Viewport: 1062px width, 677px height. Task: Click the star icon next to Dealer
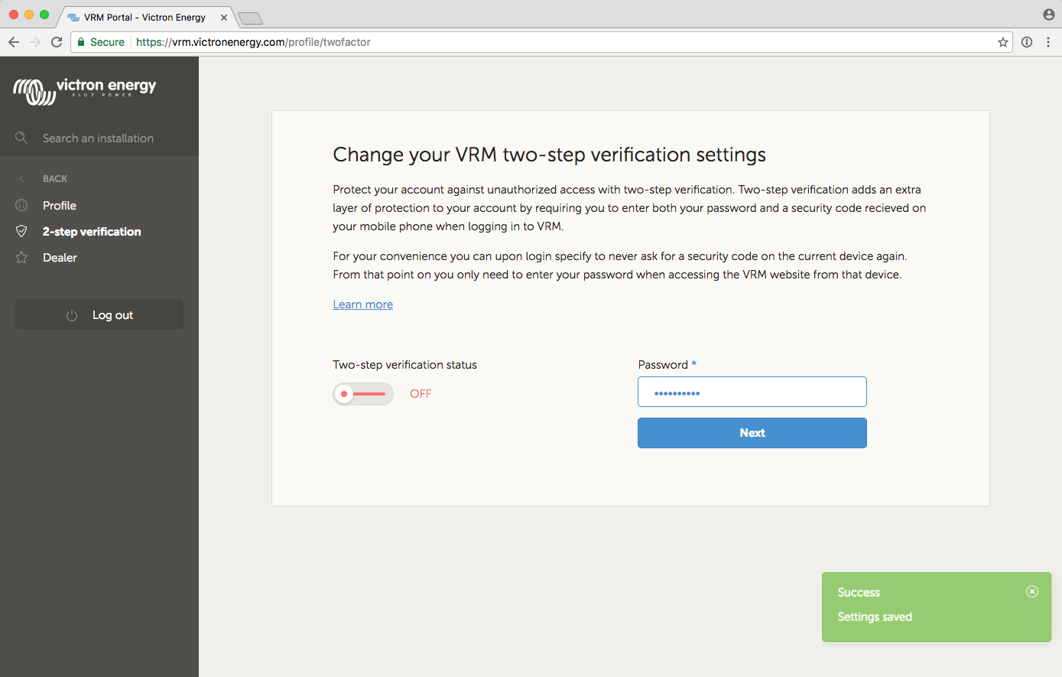tap(21, 258)
